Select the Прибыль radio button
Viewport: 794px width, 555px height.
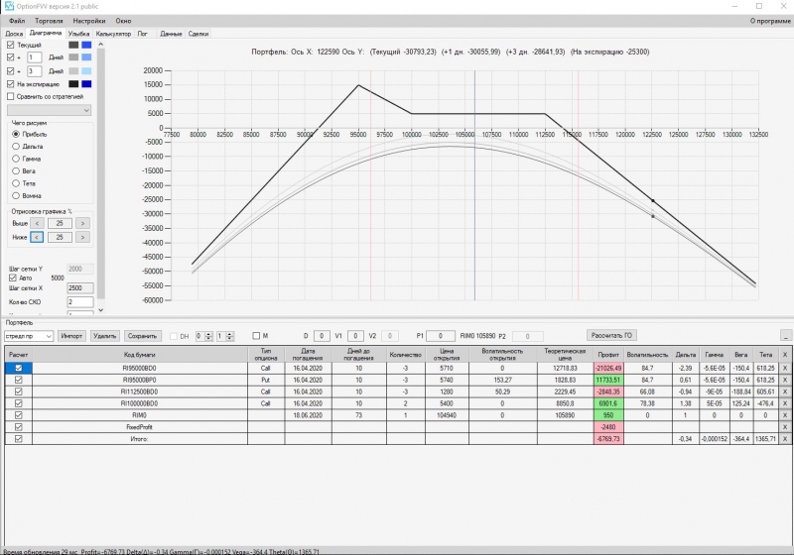tap(16, 134)
